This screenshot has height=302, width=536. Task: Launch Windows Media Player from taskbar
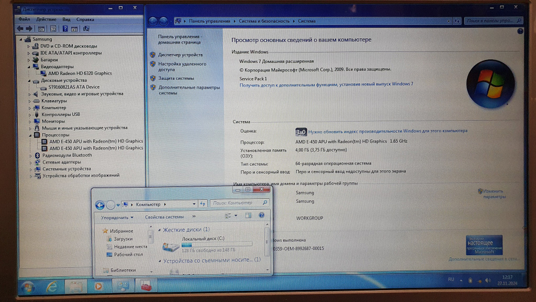(98, 286)
